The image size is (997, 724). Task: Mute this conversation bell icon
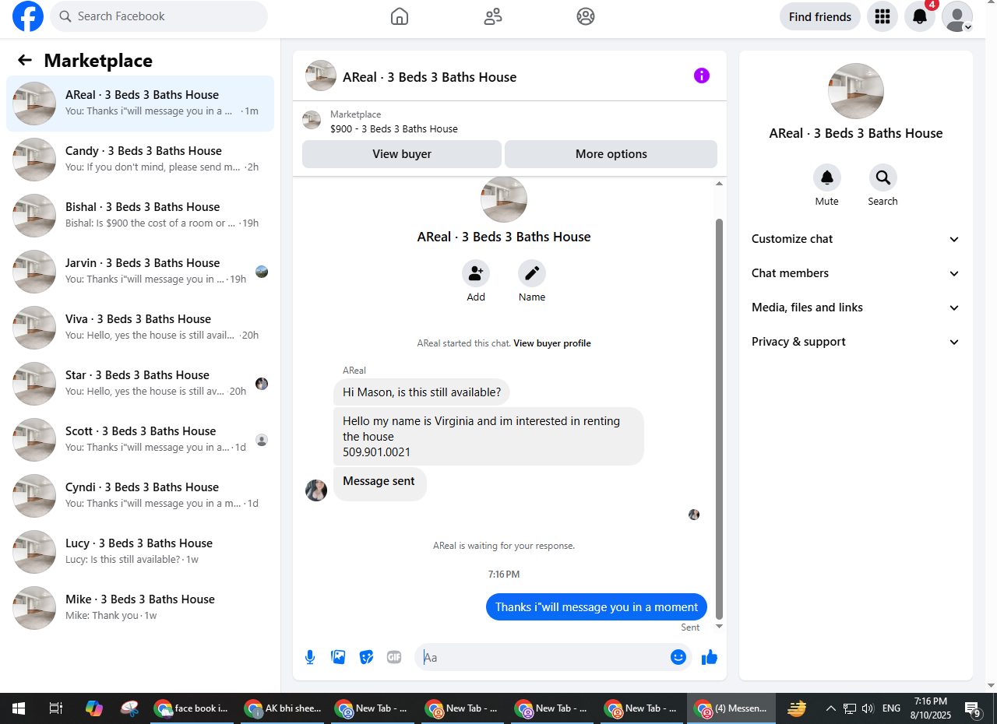click(827, 177)
